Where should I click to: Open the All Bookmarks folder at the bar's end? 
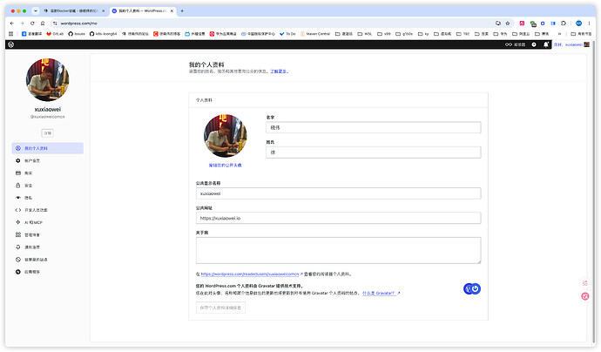[581, 34]
